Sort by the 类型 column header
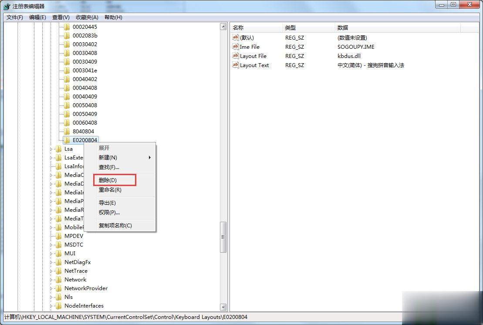Viewport: 483px width, 325px height. click(x=308, y=28)
